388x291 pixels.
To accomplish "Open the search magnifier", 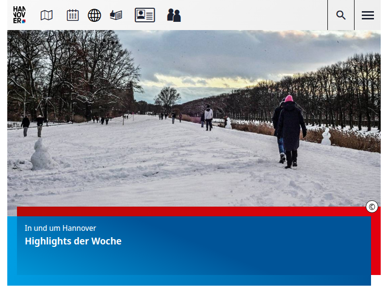I will 341,15.
